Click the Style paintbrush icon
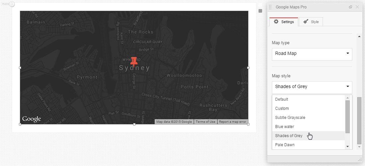Screen dimensions: 365x166 point(306,22)
